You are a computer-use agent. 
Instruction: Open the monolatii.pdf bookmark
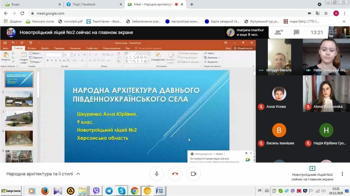click(x=70, y=21)
